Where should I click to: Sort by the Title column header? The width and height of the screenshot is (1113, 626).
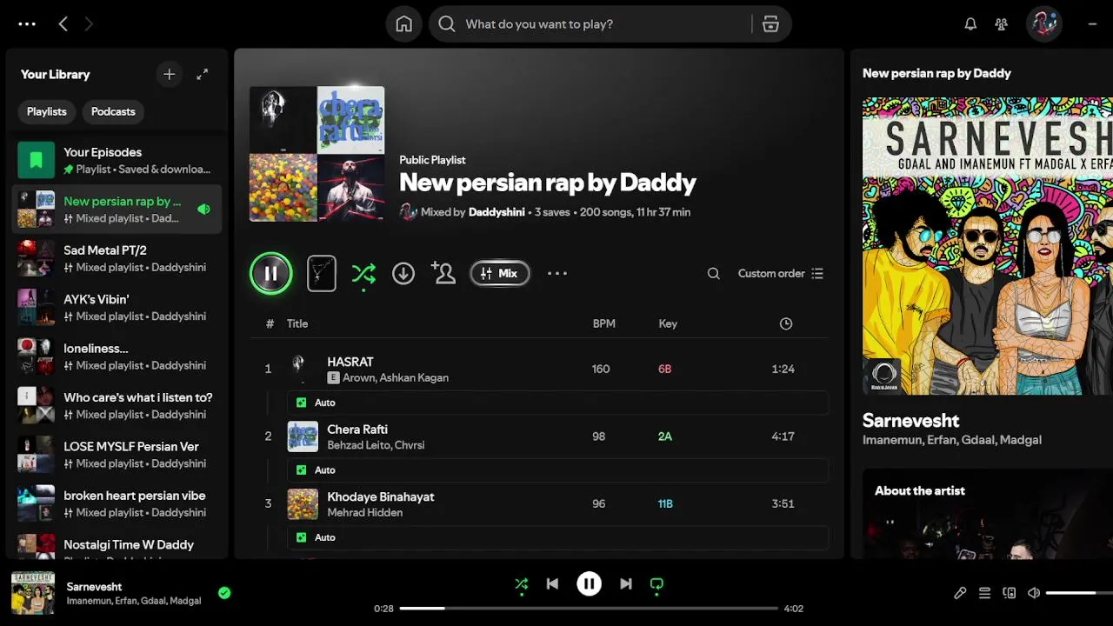click(297, 323)
